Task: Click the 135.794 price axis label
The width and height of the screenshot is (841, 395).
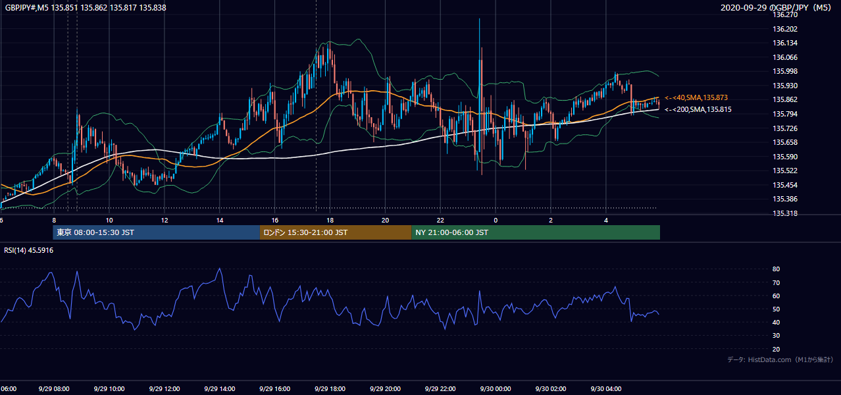Action: coord(786,114)
